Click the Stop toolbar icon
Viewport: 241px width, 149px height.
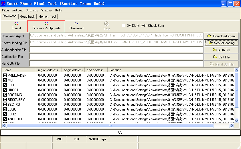(x=106, y=24)
